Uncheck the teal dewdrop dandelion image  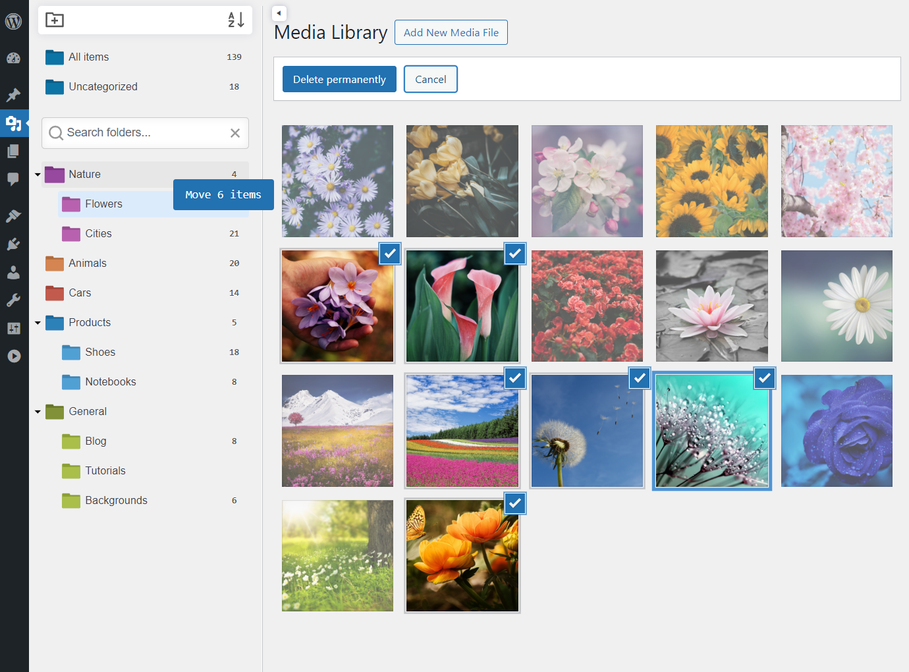point(765,378)
